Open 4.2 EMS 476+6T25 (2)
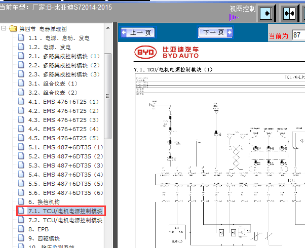 64,111
